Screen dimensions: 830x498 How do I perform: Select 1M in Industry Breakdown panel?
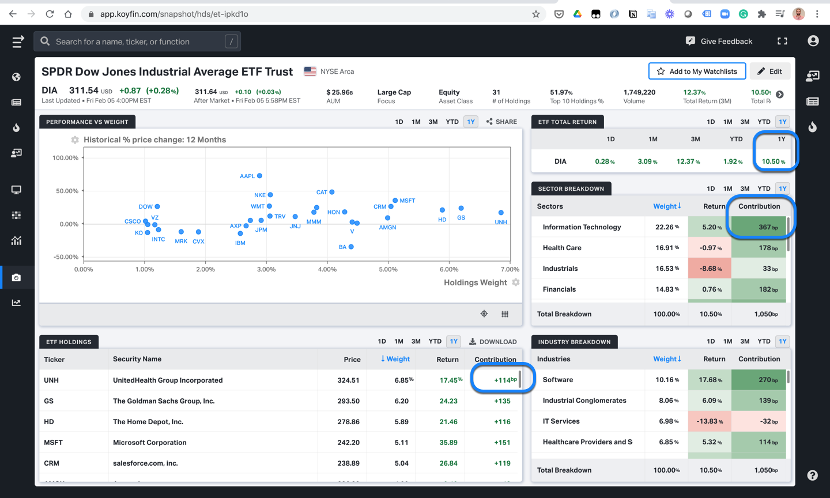[x=728, y=341]
